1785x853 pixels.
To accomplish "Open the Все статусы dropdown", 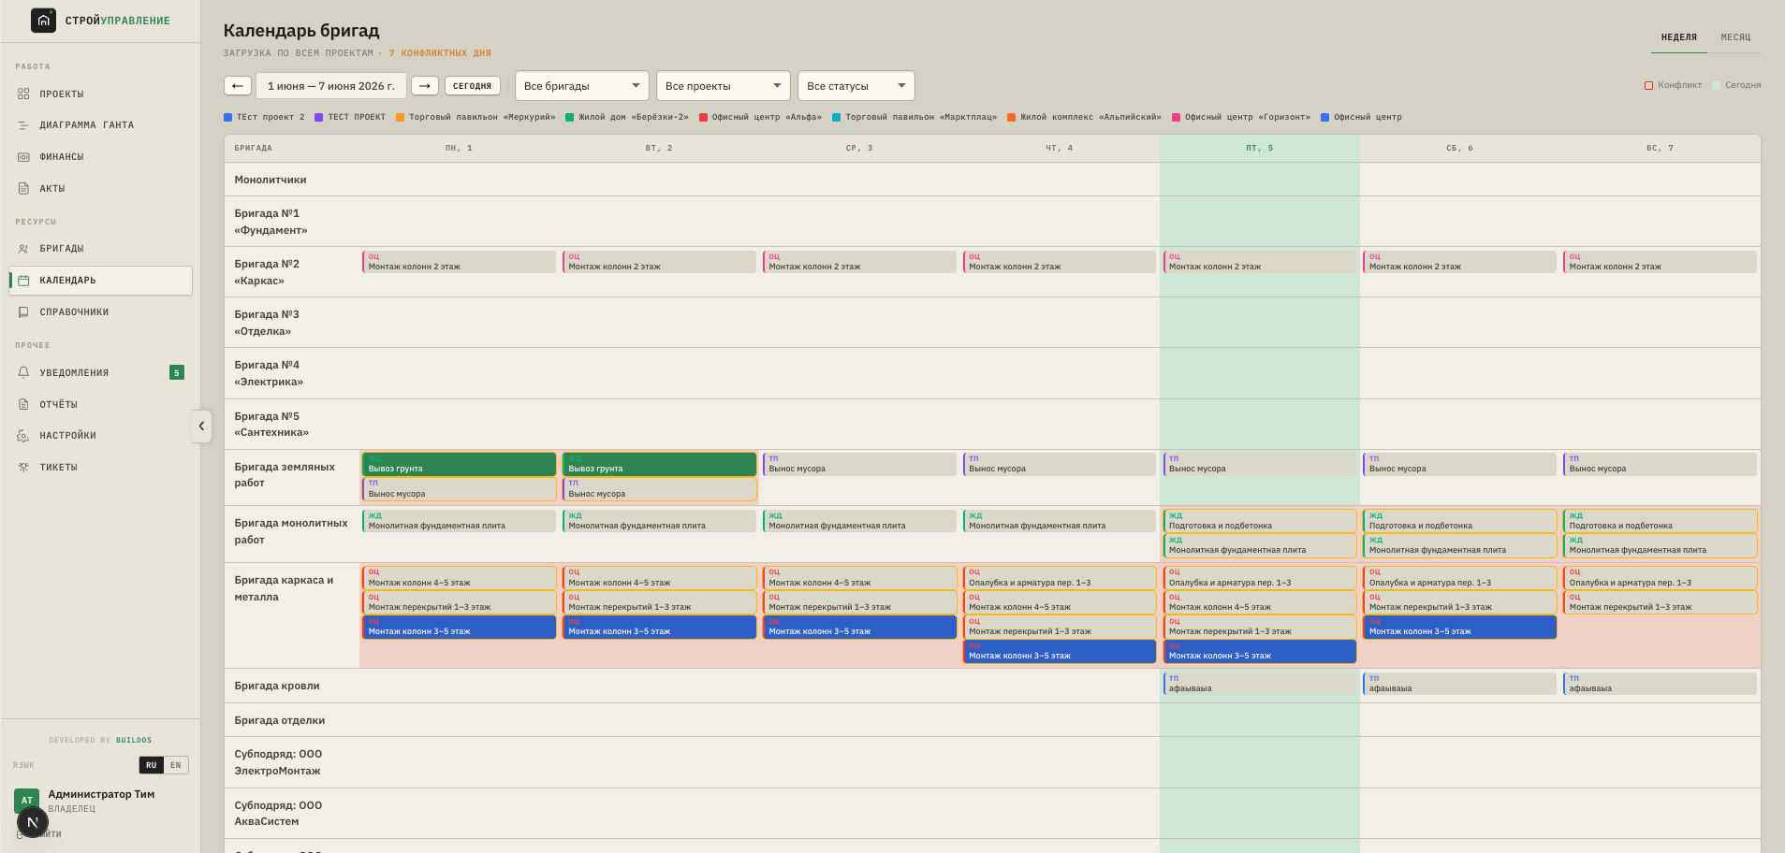I will coord(856,86).
